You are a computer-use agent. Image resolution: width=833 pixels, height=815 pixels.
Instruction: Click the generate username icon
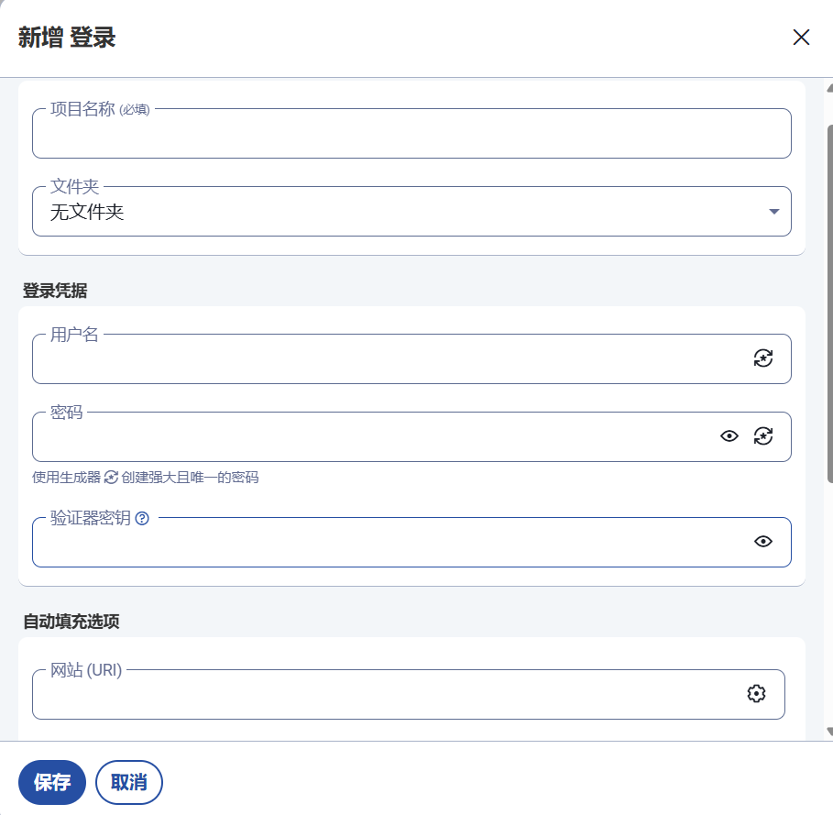[x=763, y=358]
